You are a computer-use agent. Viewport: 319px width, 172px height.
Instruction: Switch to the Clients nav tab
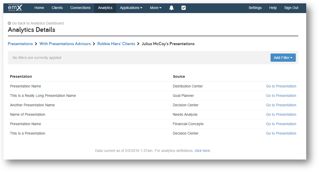57,8
